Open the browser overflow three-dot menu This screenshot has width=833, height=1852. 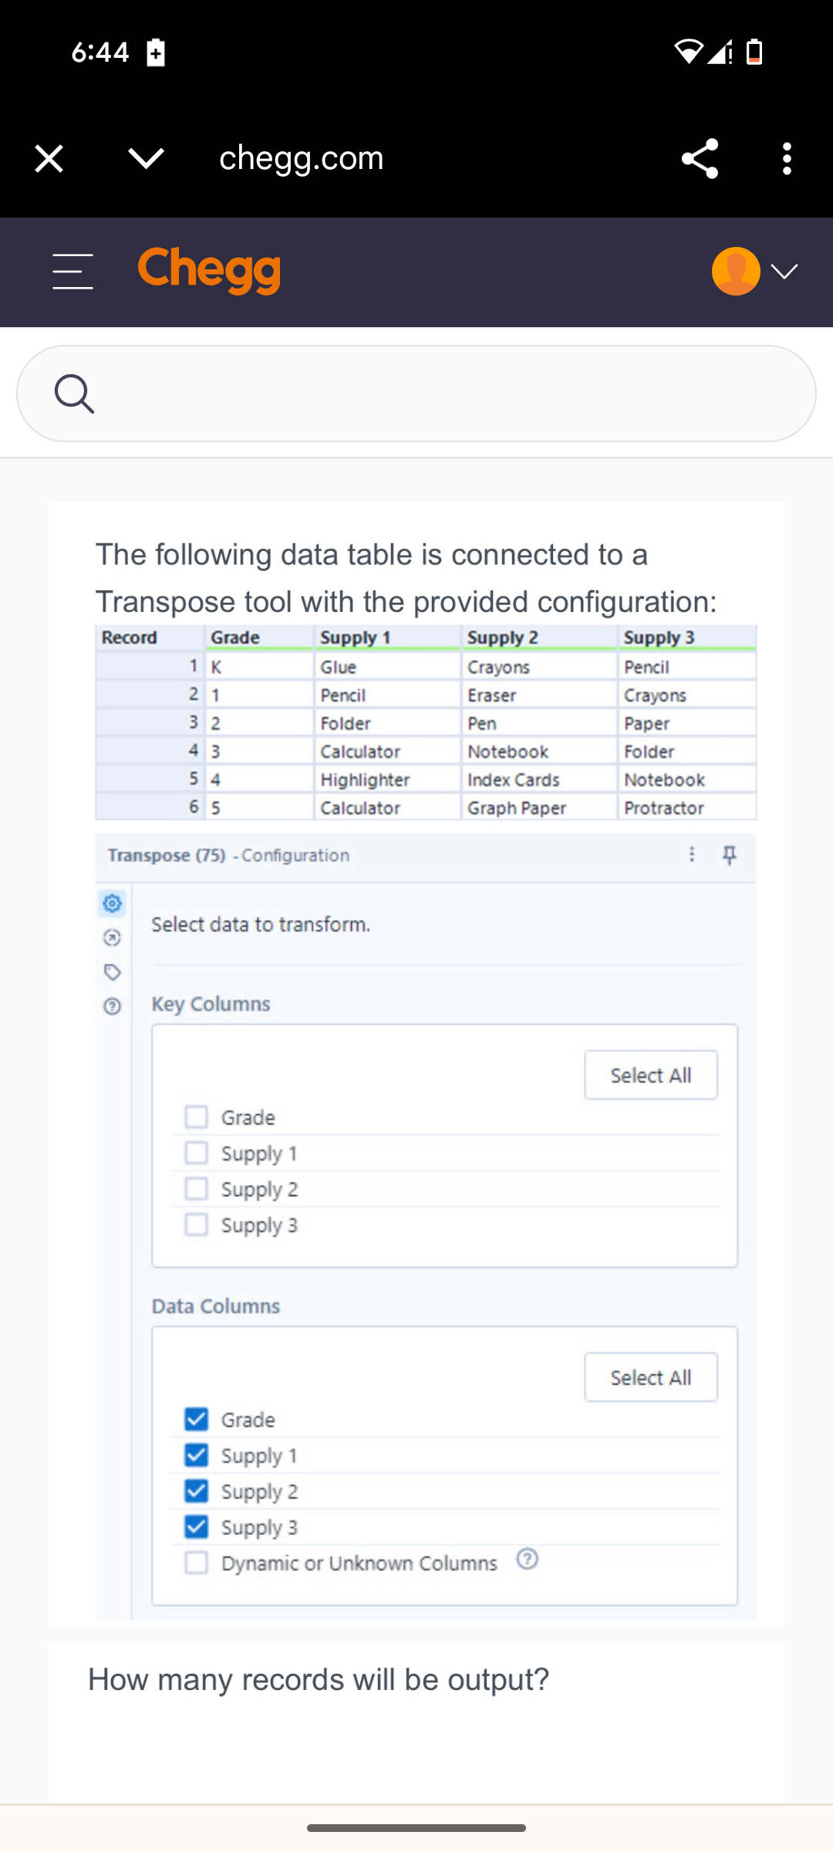coord(785,158)
